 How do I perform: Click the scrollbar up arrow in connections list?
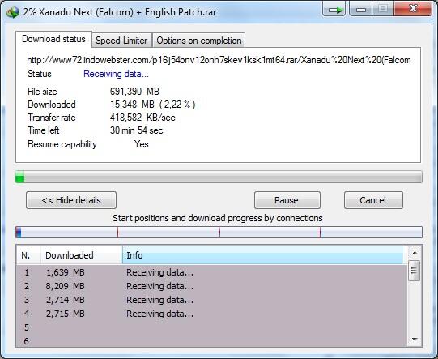415,253
